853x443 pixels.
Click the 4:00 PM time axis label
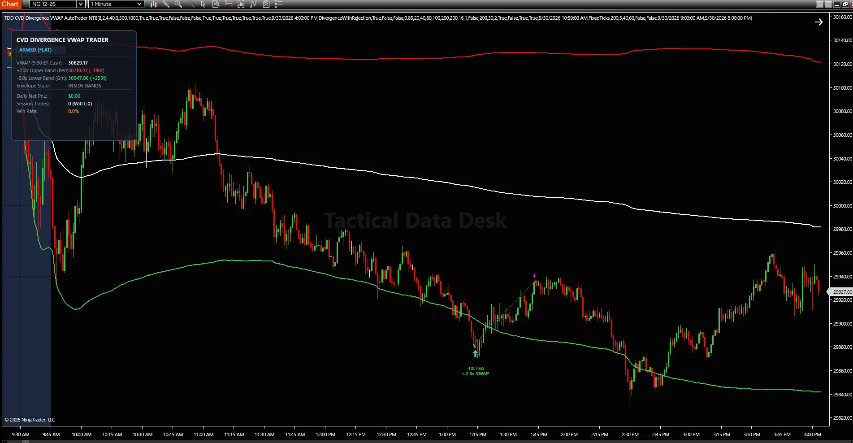813,434
